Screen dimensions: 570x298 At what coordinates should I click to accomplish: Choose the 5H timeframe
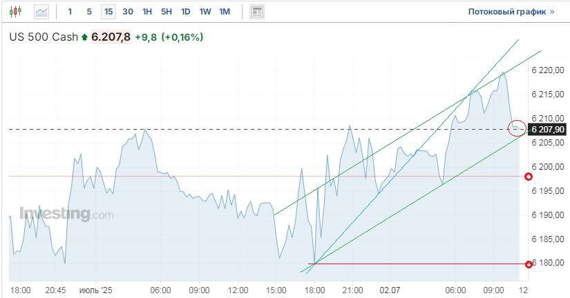click(167, 12)
